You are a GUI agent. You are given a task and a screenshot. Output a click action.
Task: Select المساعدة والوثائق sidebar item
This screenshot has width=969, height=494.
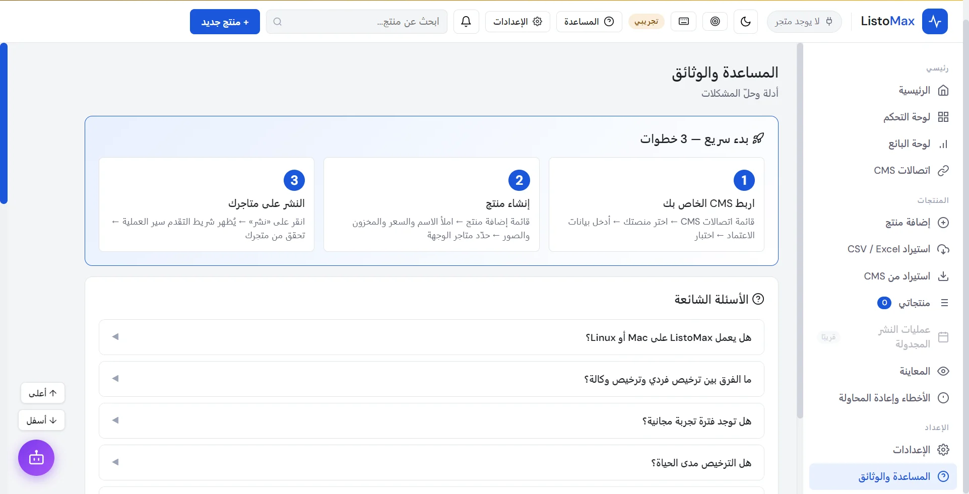[x=883, y=476]
